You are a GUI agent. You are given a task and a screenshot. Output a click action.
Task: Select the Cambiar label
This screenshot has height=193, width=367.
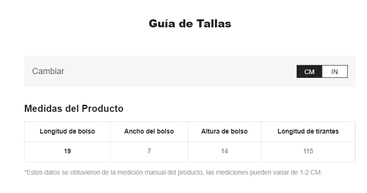point(48,71)
